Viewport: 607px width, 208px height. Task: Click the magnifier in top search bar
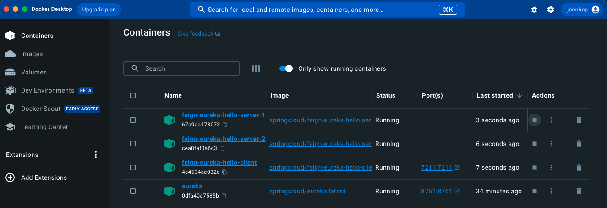point(201,10)
